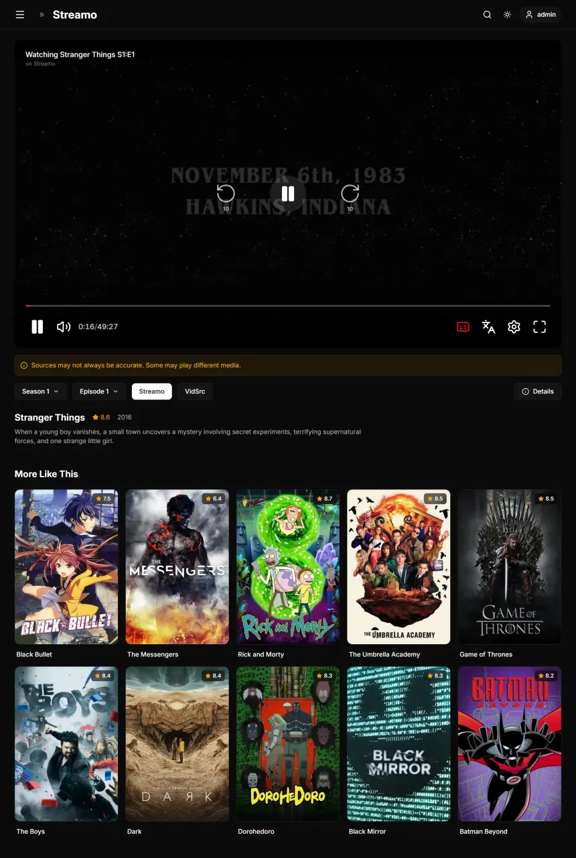Toggle light theme via sun icon
The height and width of the screenshot is (858, 576).
[507, 15]
